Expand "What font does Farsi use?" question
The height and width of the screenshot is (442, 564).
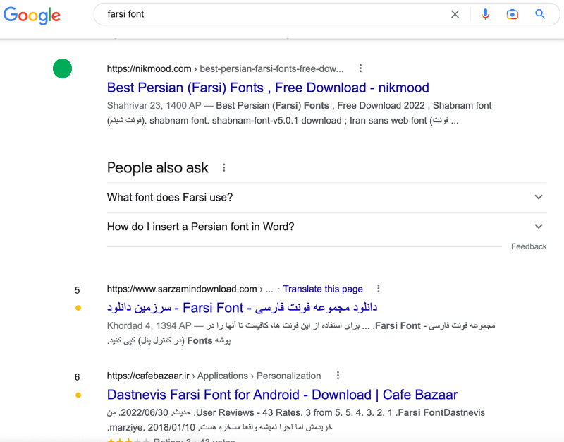coord(326,197)
